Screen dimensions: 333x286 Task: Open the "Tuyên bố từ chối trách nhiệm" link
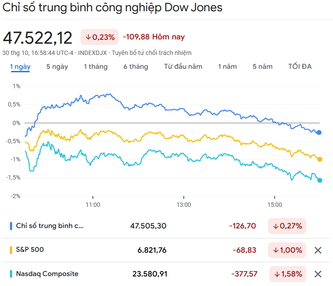152,53
